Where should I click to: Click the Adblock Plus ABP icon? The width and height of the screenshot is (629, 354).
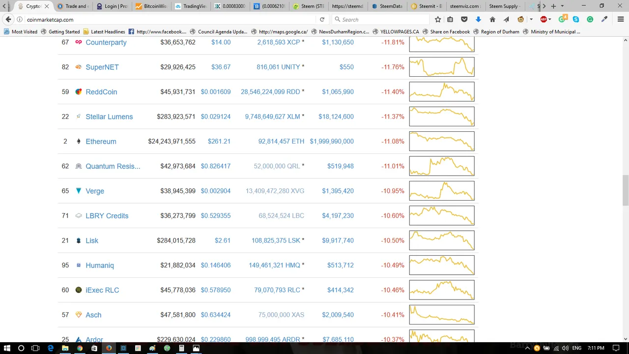(543, 20)
